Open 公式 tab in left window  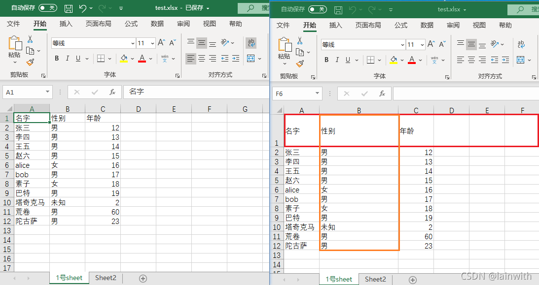[131, 24]
